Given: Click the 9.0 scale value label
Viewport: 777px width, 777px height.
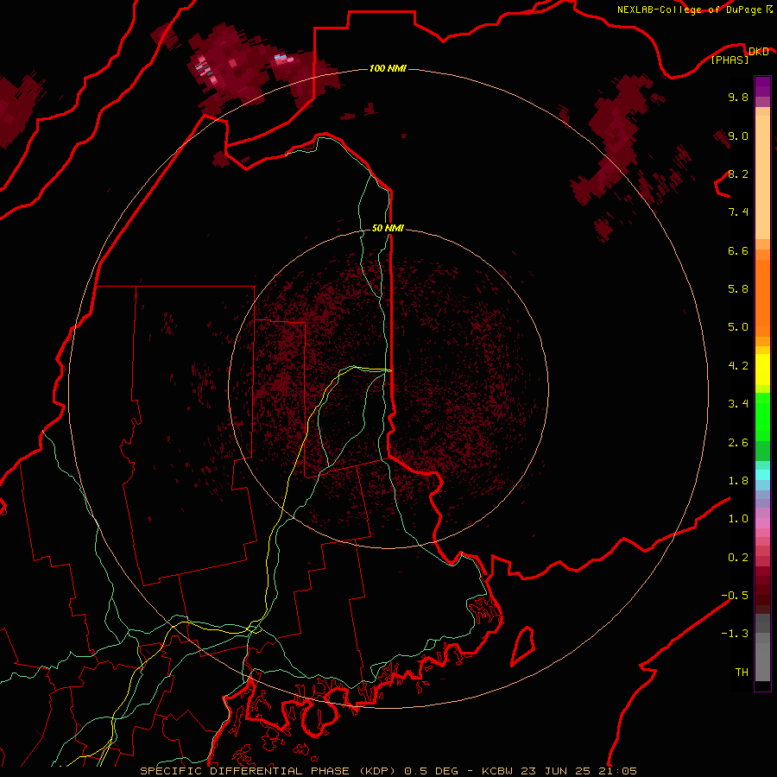Looking at the screenshot, I should [x=738, y=136].
